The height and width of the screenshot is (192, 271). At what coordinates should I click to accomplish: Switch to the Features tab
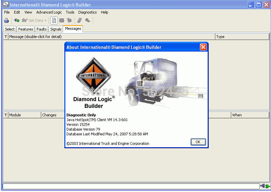(26, 29)
